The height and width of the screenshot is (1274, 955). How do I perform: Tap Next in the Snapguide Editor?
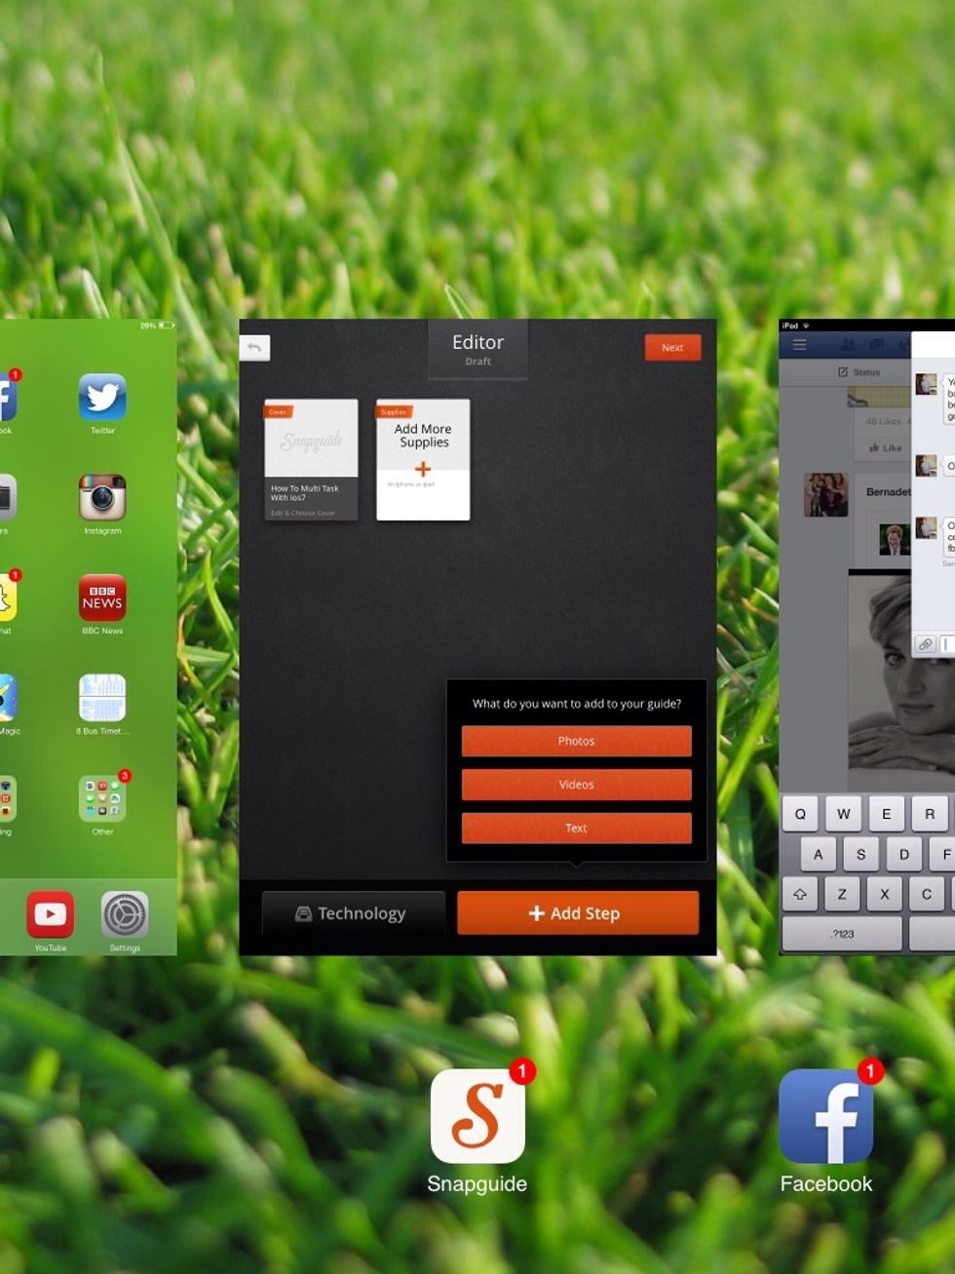[x=672, y=347]
